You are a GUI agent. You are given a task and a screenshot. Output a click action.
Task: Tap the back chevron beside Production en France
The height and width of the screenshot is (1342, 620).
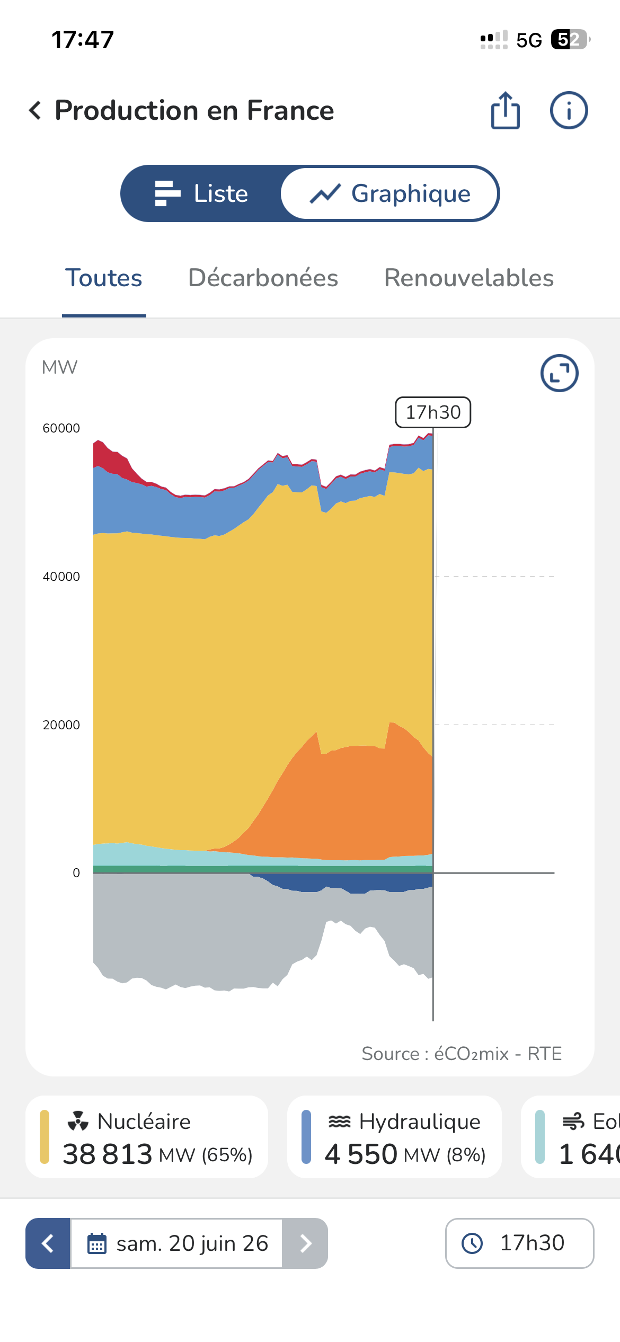35,110
